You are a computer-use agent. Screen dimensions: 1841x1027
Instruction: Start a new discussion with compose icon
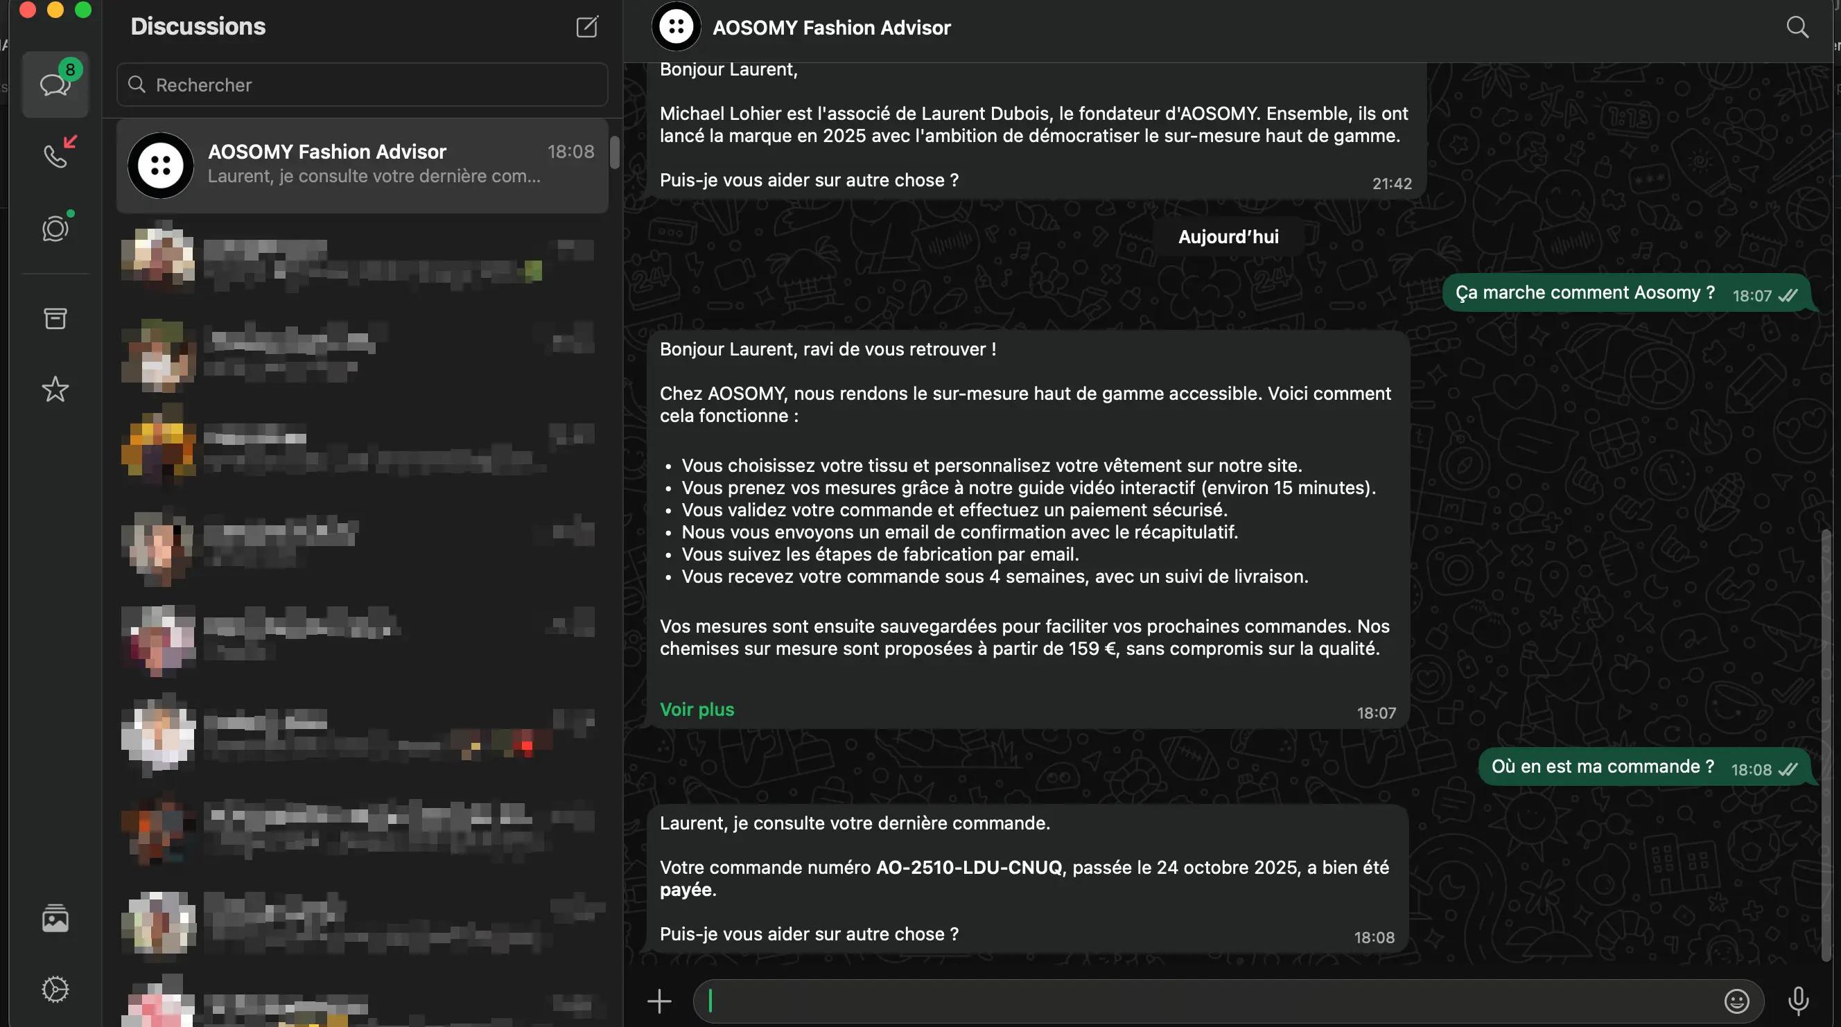pos(586,27)
